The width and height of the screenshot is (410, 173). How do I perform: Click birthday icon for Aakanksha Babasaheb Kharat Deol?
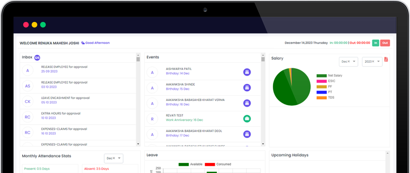[x=247, y=134]
